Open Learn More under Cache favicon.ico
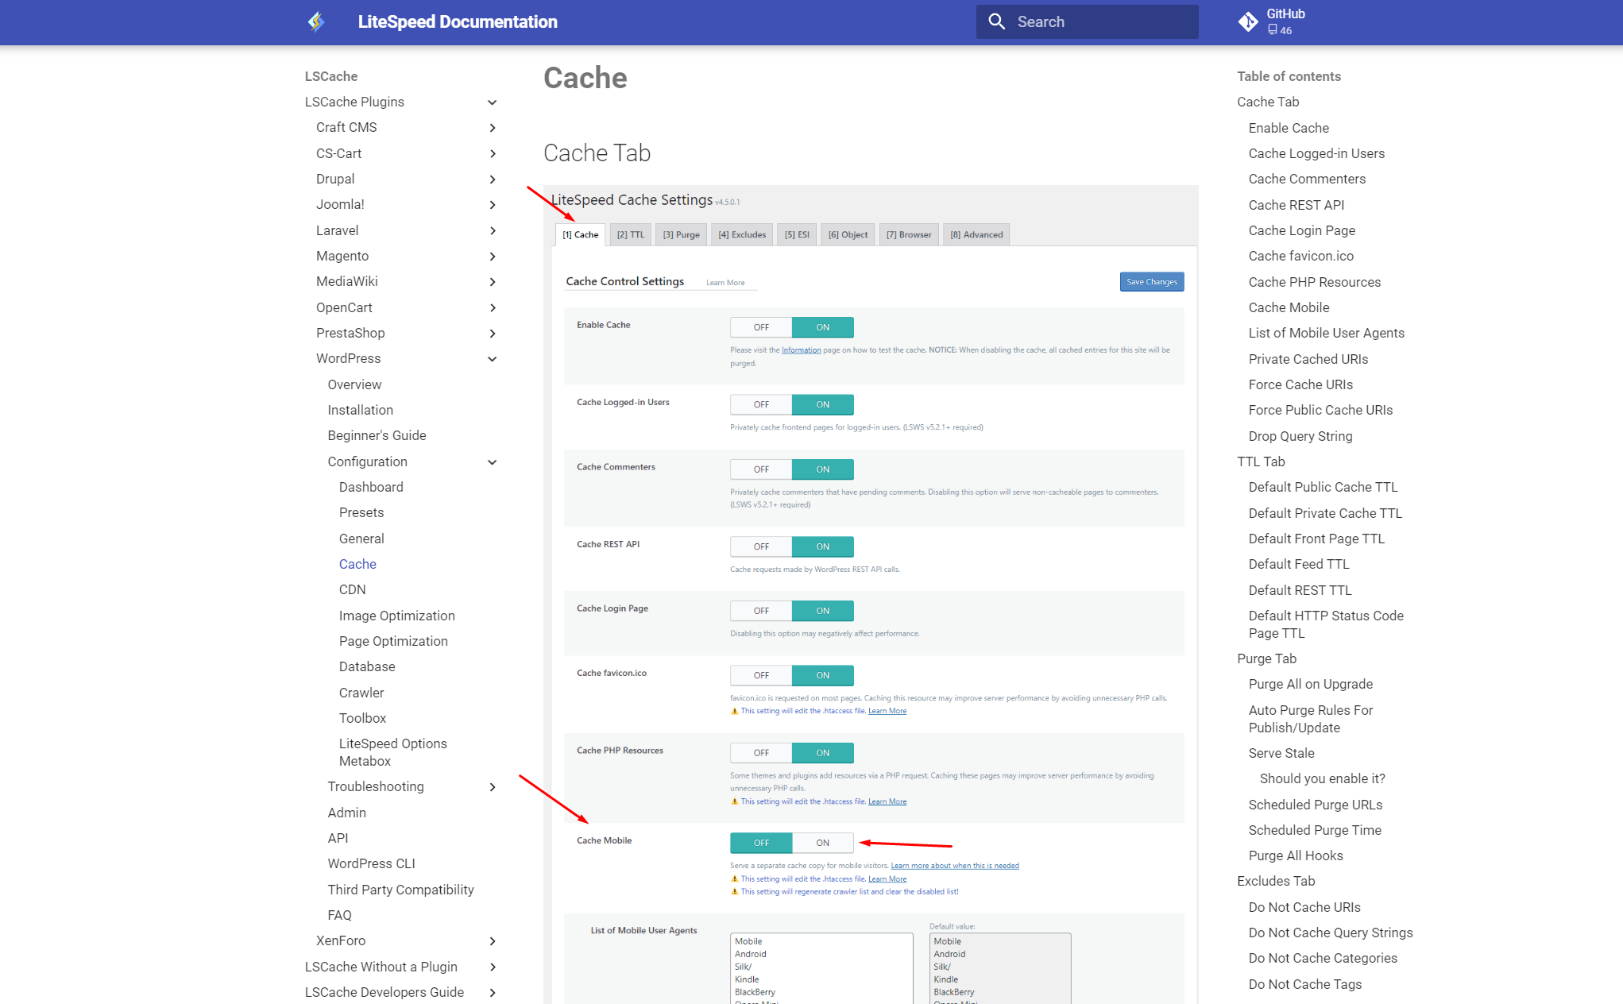This screenshot has height=1004, width=1623. (887, 711)
